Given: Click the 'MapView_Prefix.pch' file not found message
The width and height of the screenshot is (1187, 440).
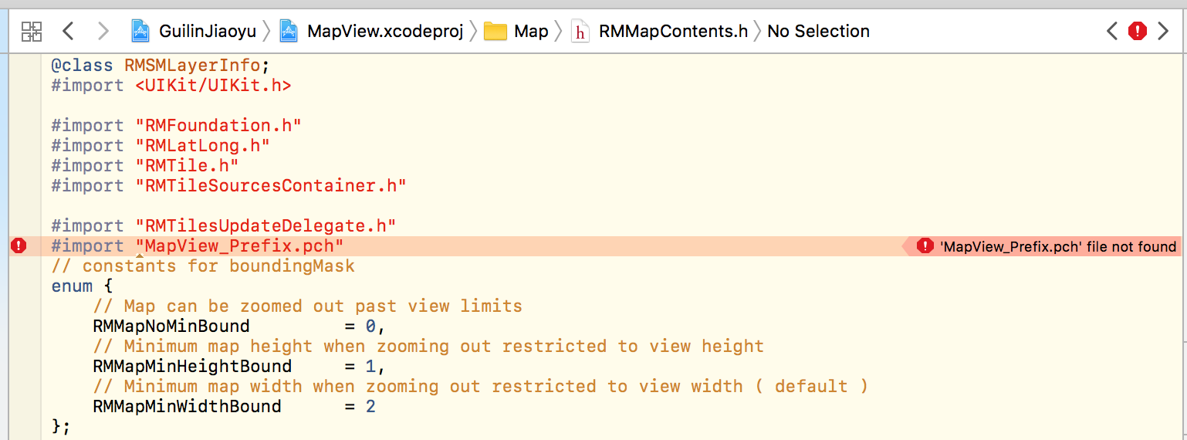Looking at the screenshot, I should point(1058,247).
